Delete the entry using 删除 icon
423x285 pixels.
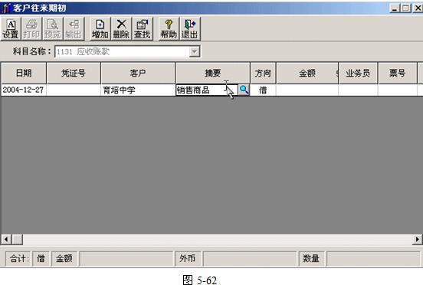pos(121,28)
